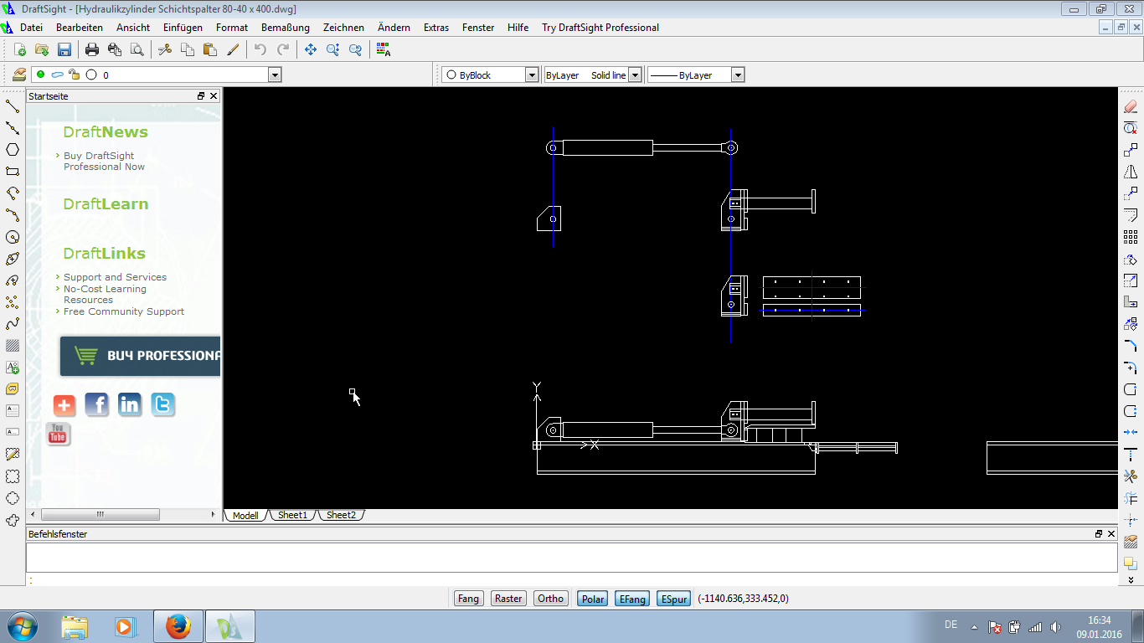Click the Print icon in toolbar
The image size is (1144, 643).
tap(92, 49)
